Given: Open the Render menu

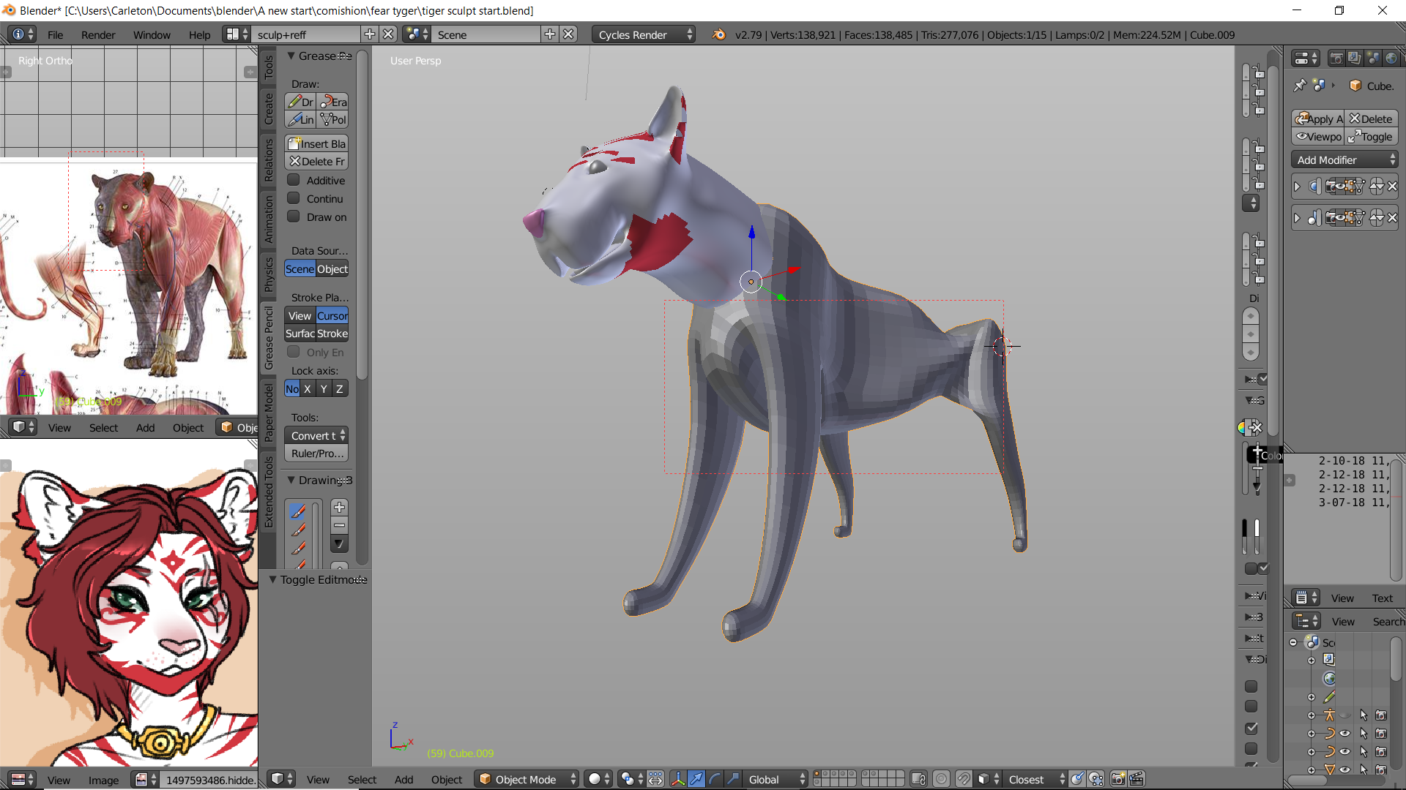Looking at the screenshot, I should point(98,34).
